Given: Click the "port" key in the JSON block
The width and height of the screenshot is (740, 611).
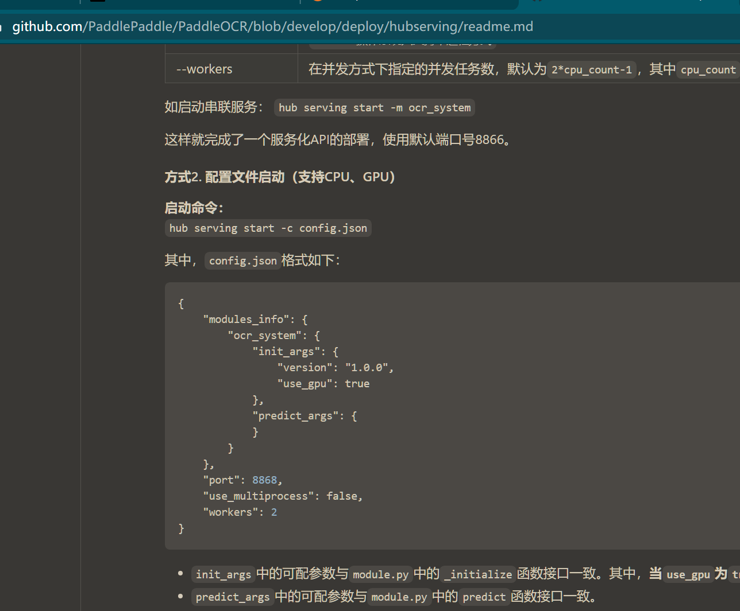Looking at the screenshot, I should pyautogui.click(x=221, y=480).
